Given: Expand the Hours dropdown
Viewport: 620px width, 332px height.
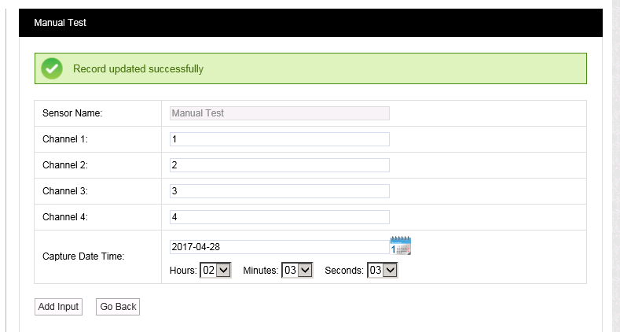Looking at the screenshot, I should [215, 270].
